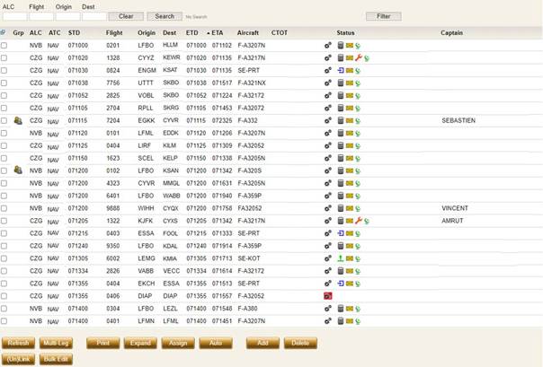Click the calculator icon on flight 0304 row
Viewport: 543px width, 367px height.
341,309
